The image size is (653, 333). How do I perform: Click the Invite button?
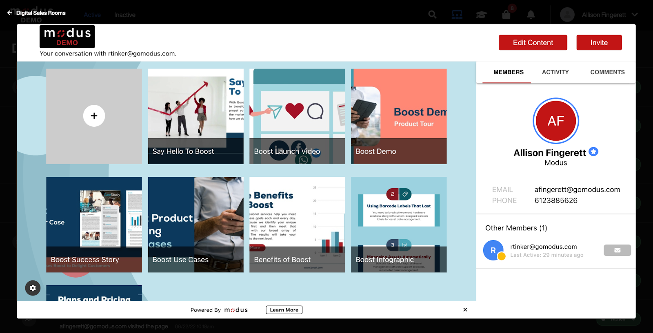pyautogui.click(x=599, y=42)
